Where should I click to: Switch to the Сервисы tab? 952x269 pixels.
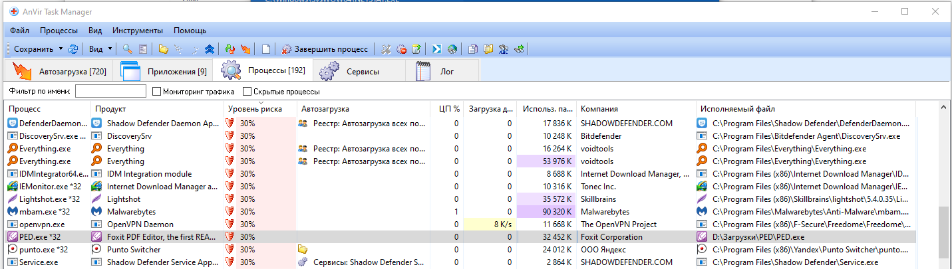[360, 71]
